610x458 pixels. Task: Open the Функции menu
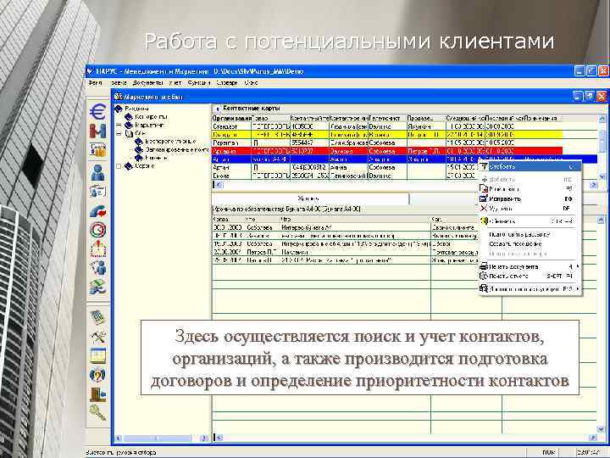[x=199, y=83]
